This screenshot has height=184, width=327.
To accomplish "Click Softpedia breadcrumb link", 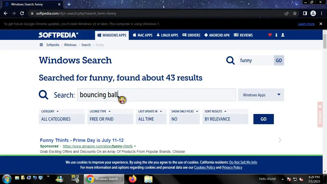I will [53, 45].
